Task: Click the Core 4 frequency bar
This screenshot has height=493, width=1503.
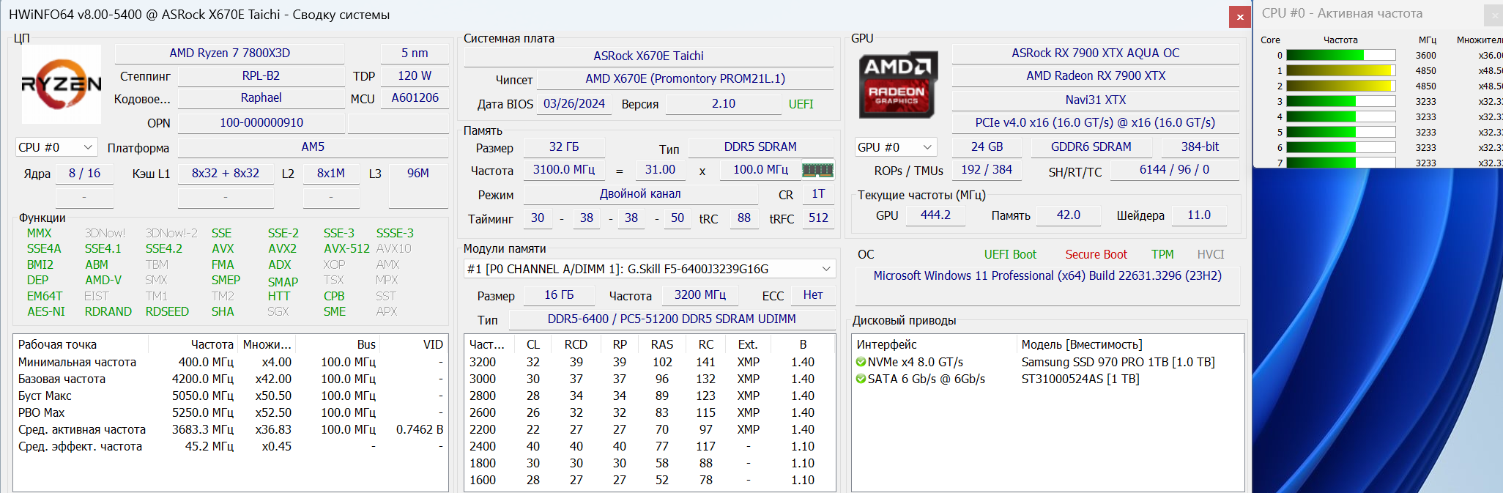Action: pos(1341,116)
